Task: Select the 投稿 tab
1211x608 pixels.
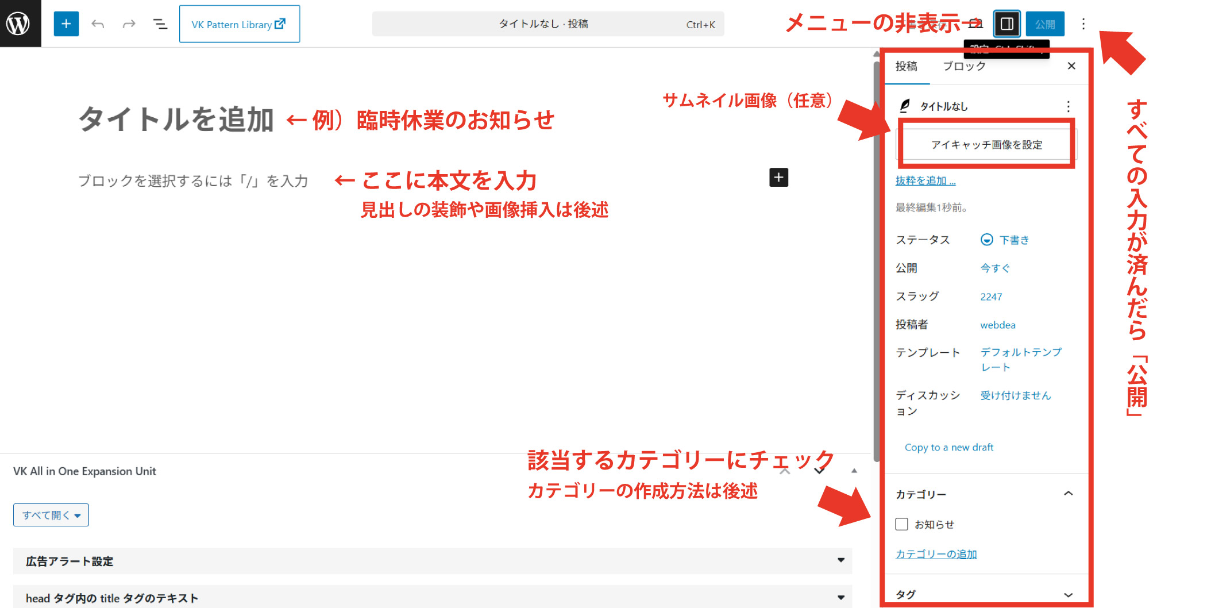Action: [x=907, y=66]
